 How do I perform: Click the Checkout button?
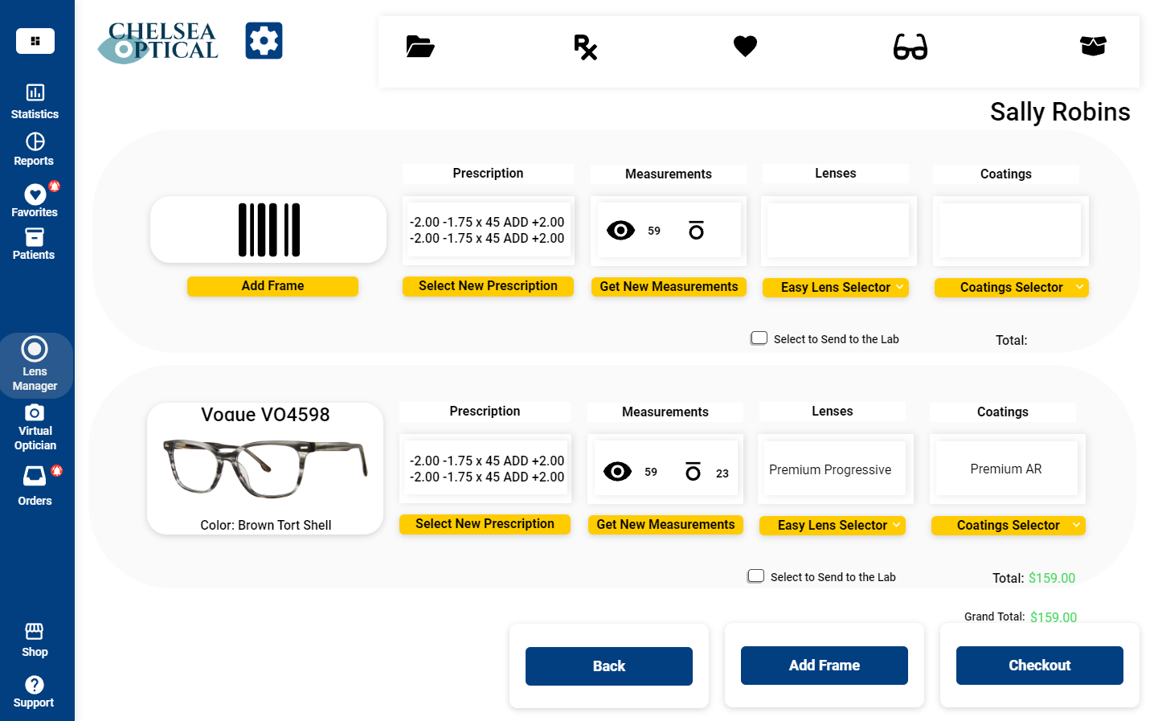click(x=1039, y=665)
